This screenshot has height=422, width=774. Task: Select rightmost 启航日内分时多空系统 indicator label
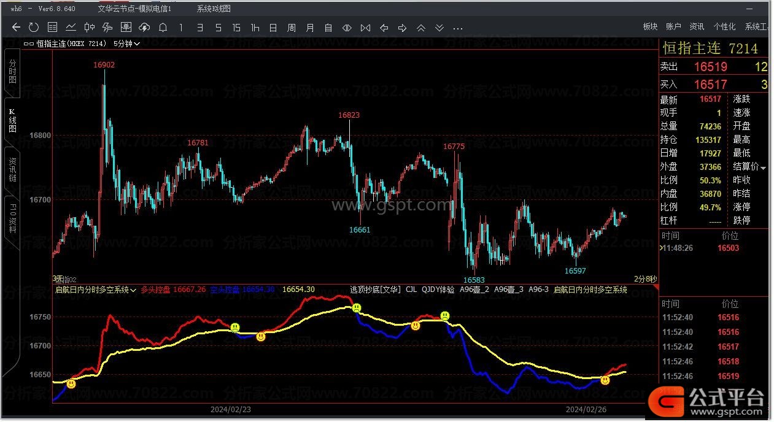[590, 290]
